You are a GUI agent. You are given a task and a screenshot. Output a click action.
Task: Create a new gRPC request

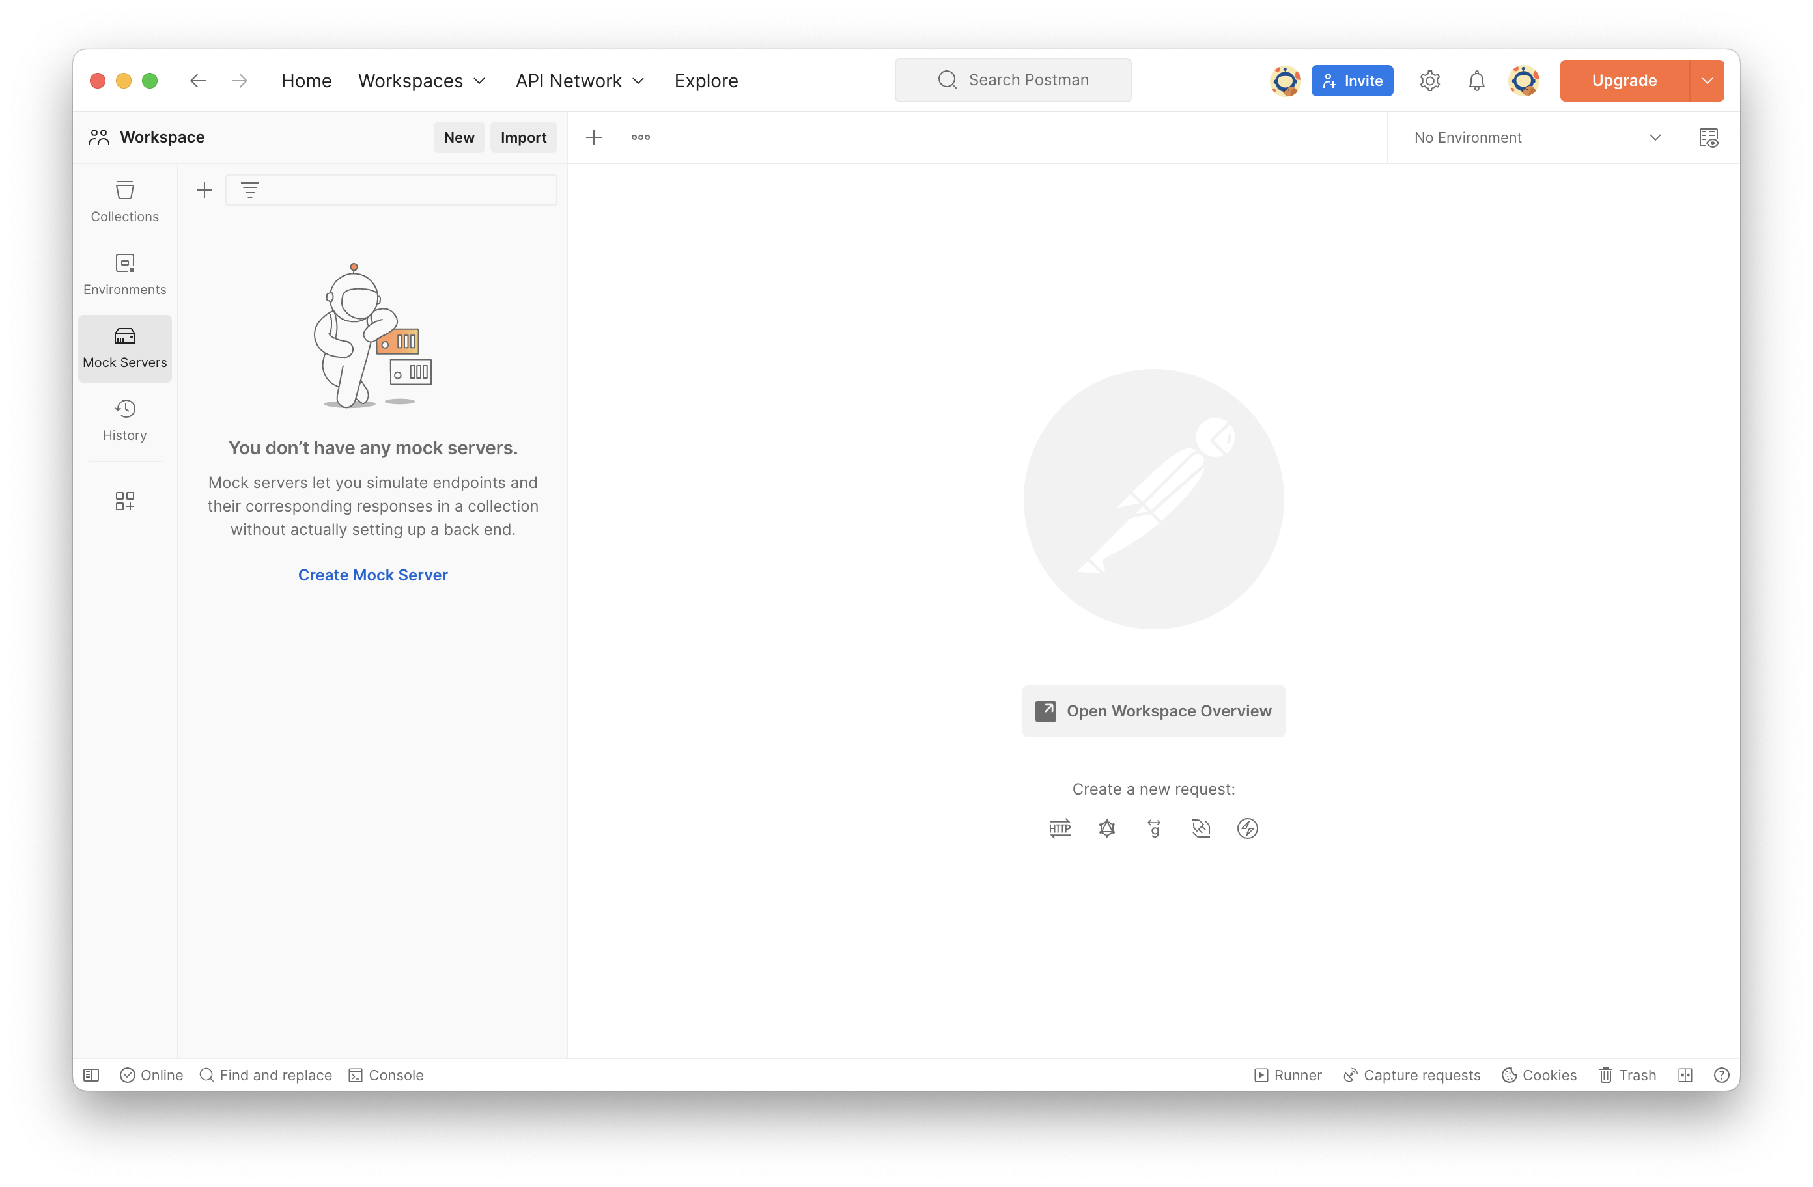coord(1154,828)
